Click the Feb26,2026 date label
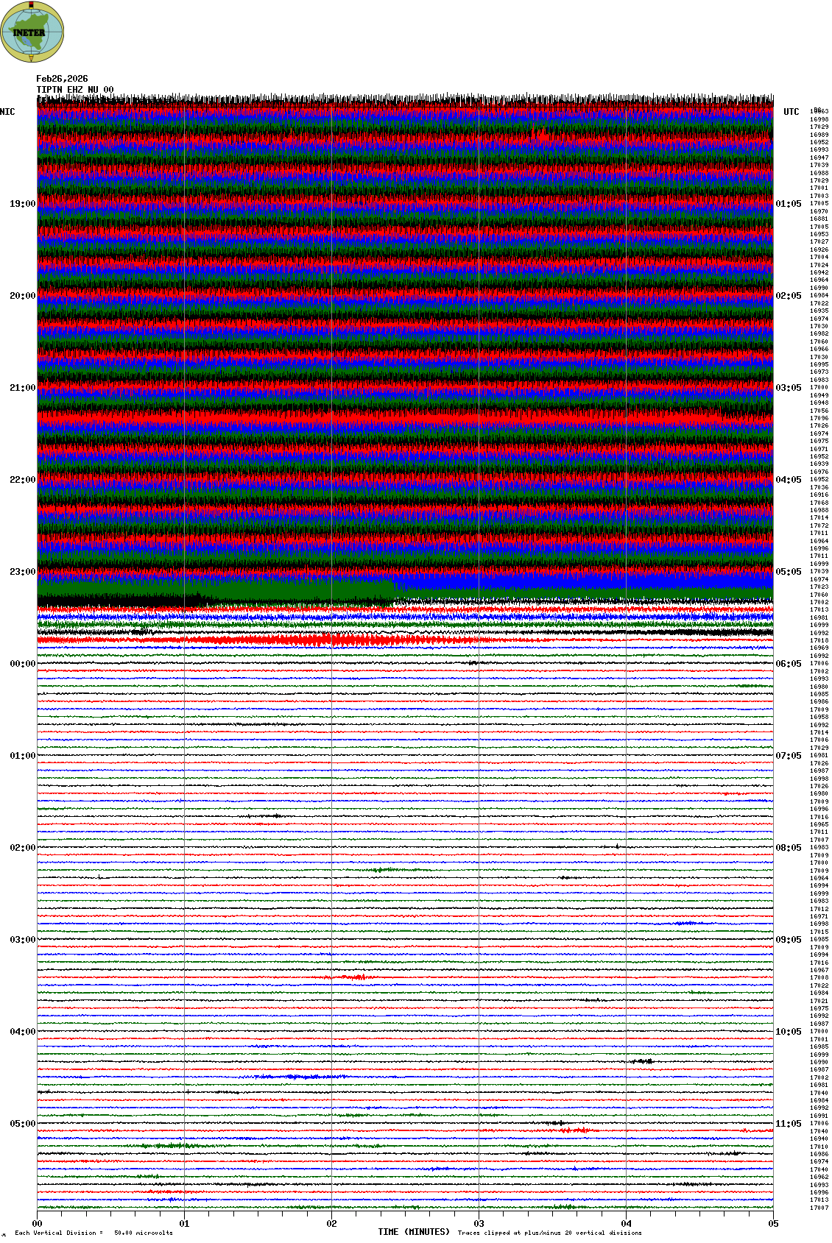 point(62,79)
